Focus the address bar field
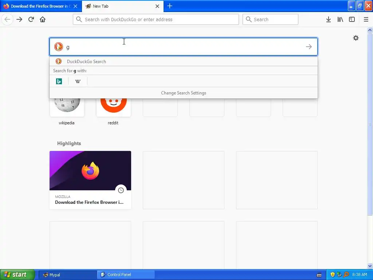 [x=156, y=19]
